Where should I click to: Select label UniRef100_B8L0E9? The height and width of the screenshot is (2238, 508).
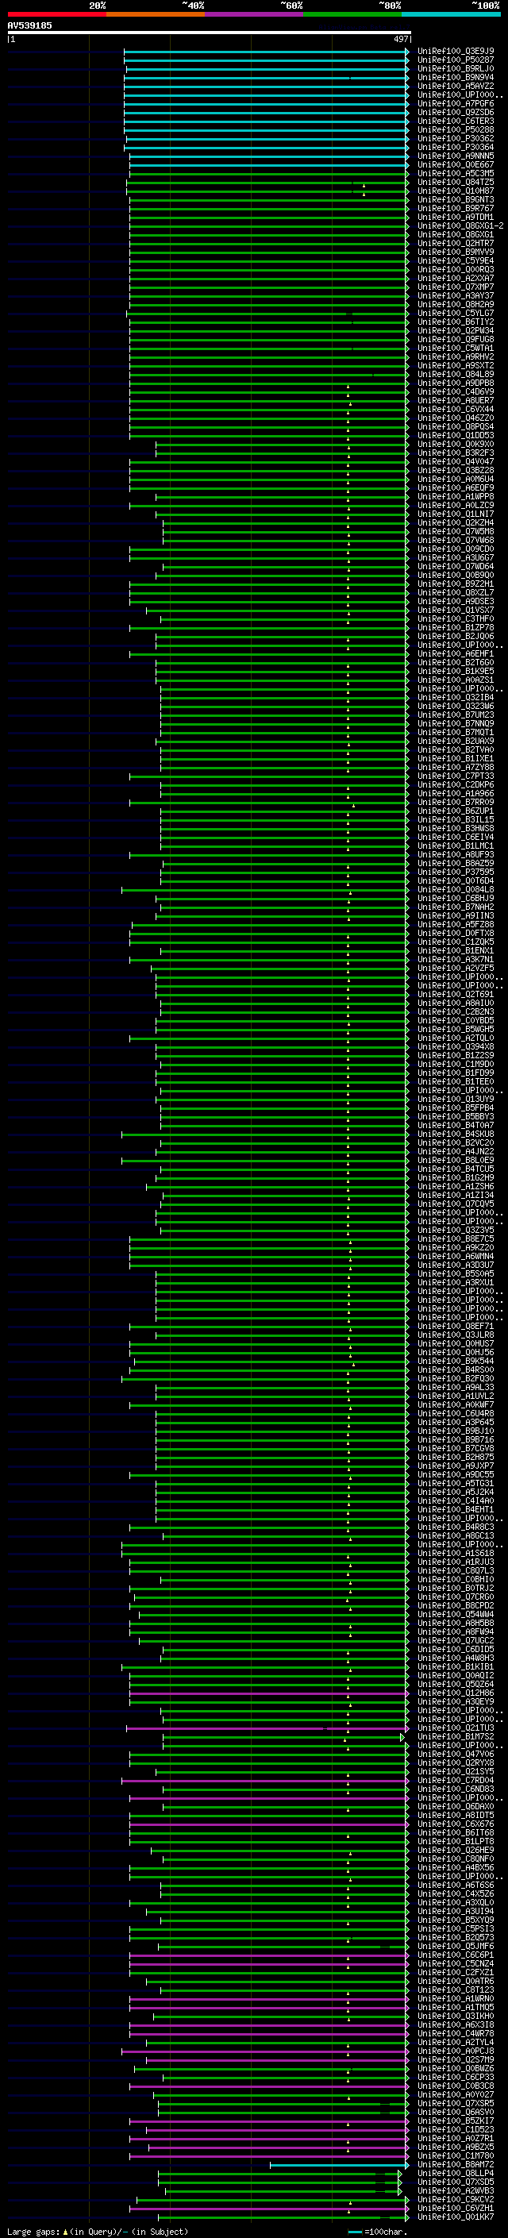pyautogui.click(x=455, y=1161)
